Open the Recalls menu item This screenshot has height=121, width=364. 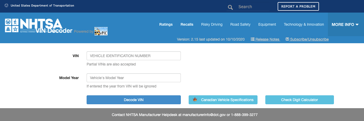[x=187, y=24]
